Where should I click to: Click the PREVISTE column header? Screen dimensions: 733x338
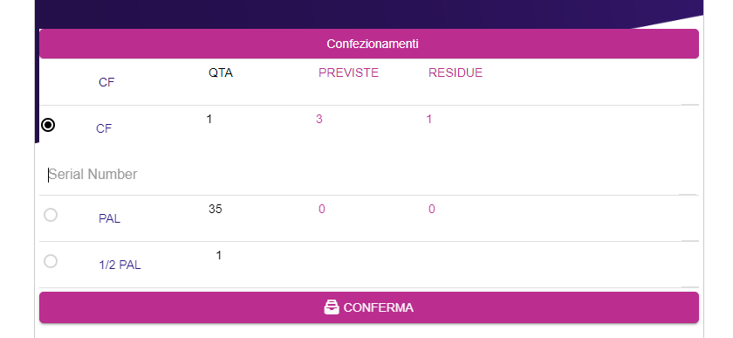348,73
